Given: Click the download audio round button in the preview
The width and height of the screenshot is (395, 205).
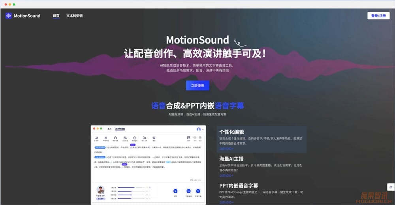Looking at the screenshot, I should (188, 191).
